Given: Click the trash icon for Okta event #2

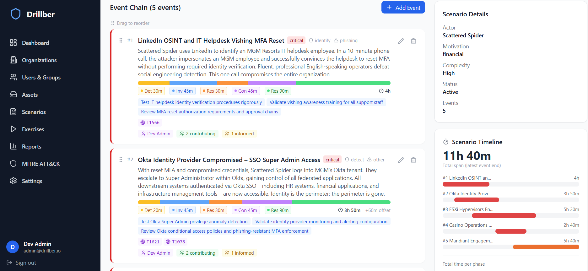Looking at the screenshot, I should point(413,160).
